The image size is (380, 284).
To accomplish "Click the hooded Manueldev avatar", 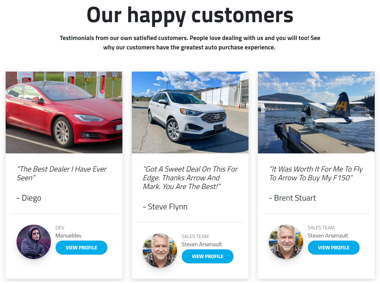I will (34, 242).
